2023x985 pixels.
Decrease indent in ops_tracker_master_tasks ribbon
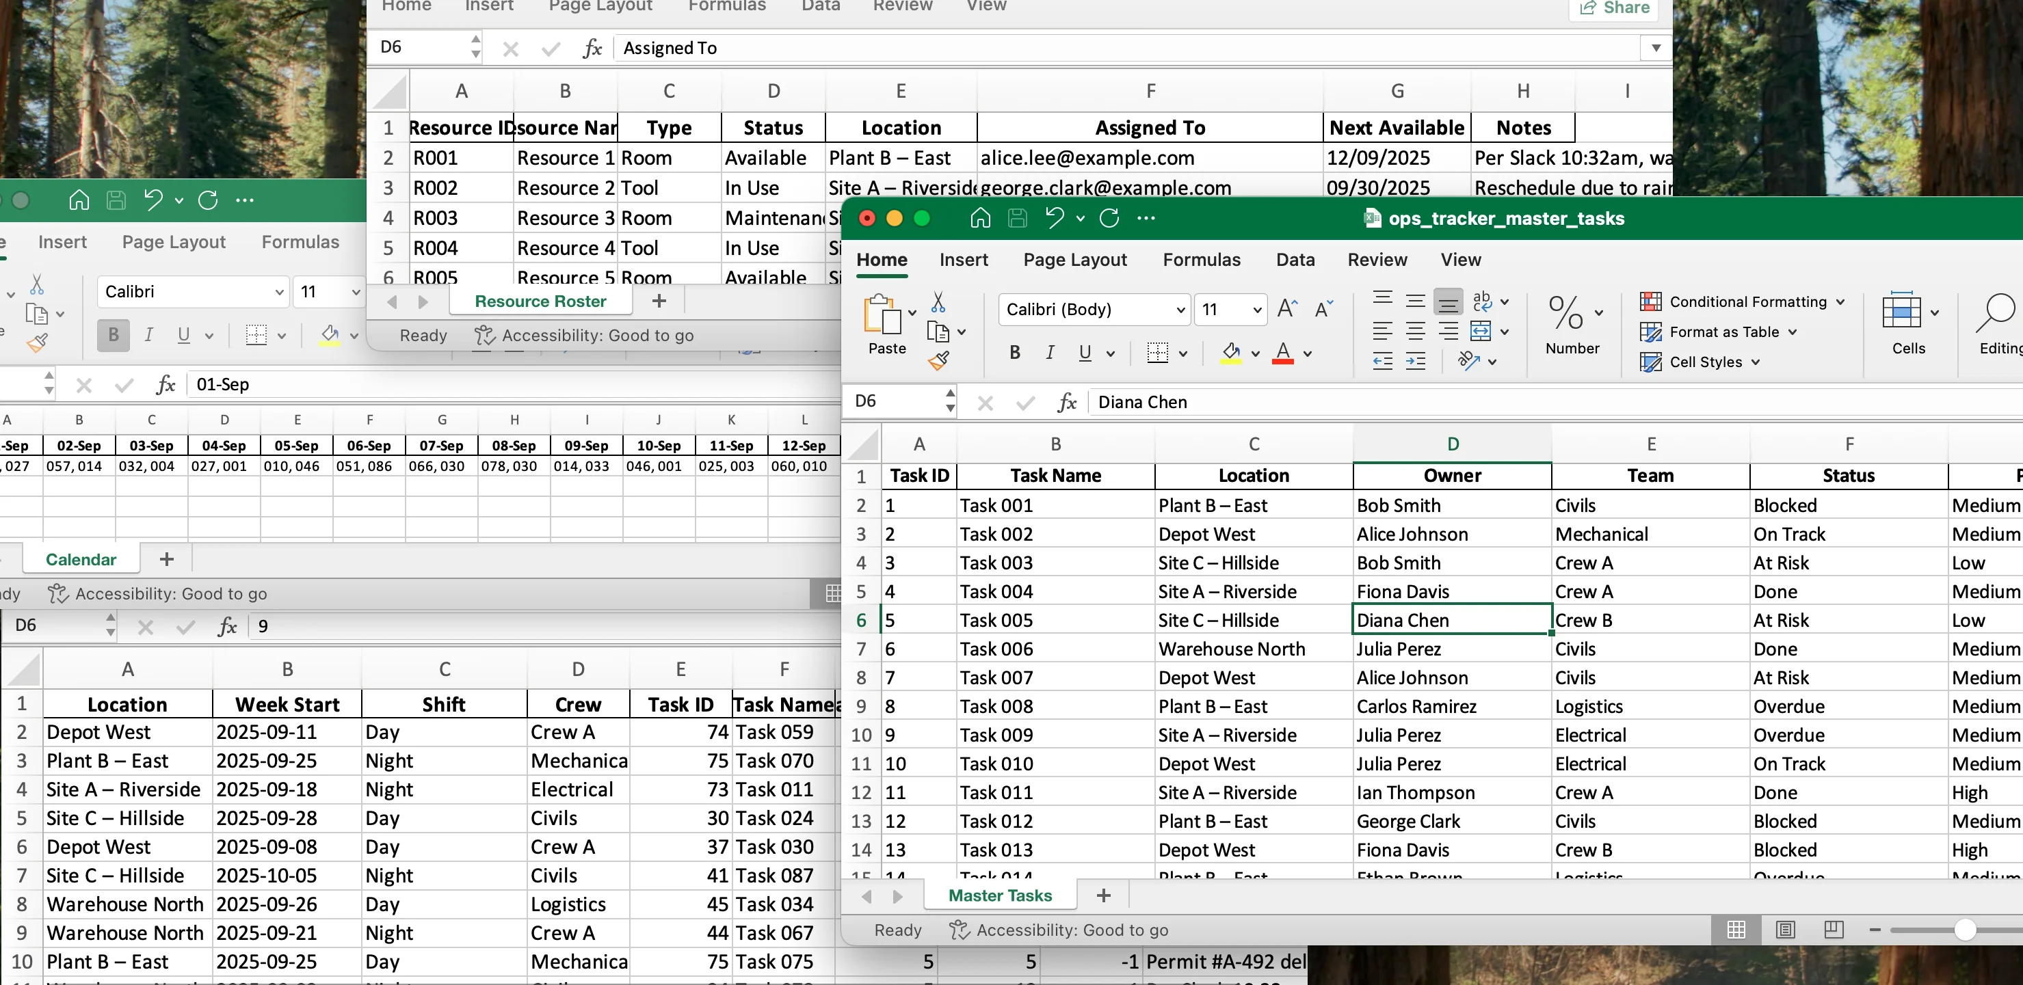pos(1382,361)
